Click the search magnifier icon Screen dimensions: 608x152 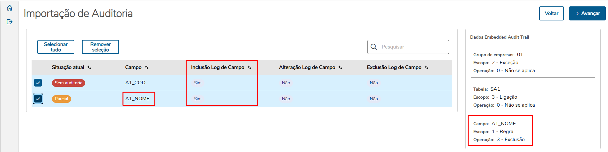pos(374,47)
